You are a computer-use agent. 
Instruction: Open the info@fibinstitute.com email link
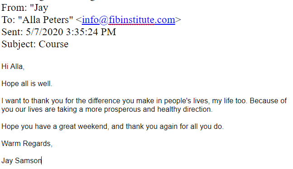click(x=129, y=20)
